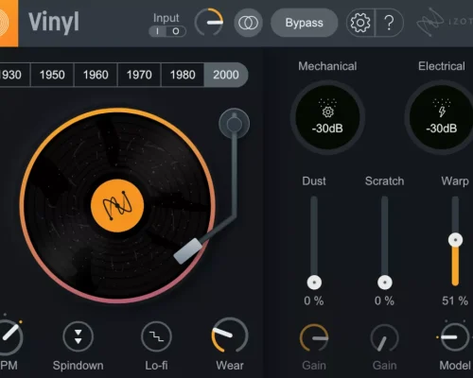Image resolution: width=473 pixels, height=378 pixels.
Task: Click the orange record center label
Action: click(x=117, y=206)
